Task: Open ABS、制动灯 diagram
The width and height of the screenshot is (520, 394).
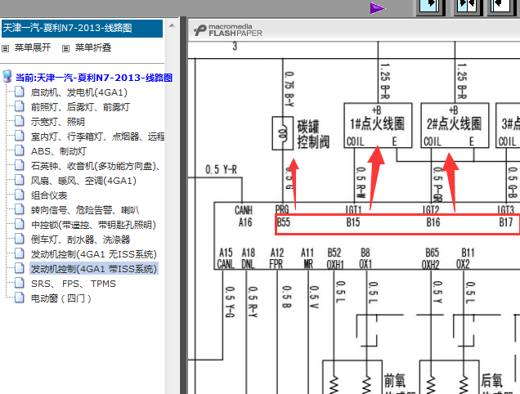Action: coord(58,151)
